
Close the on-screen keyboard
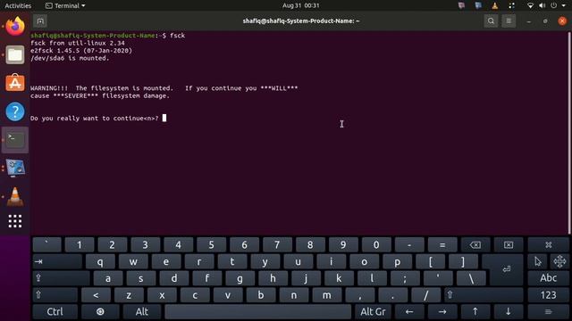pyautogui.click(x=548, y=244)
